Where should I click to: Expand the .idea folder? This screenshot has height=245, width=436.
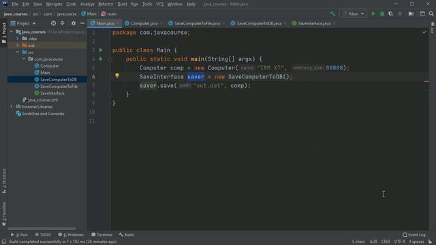click(x=18, y=39)
